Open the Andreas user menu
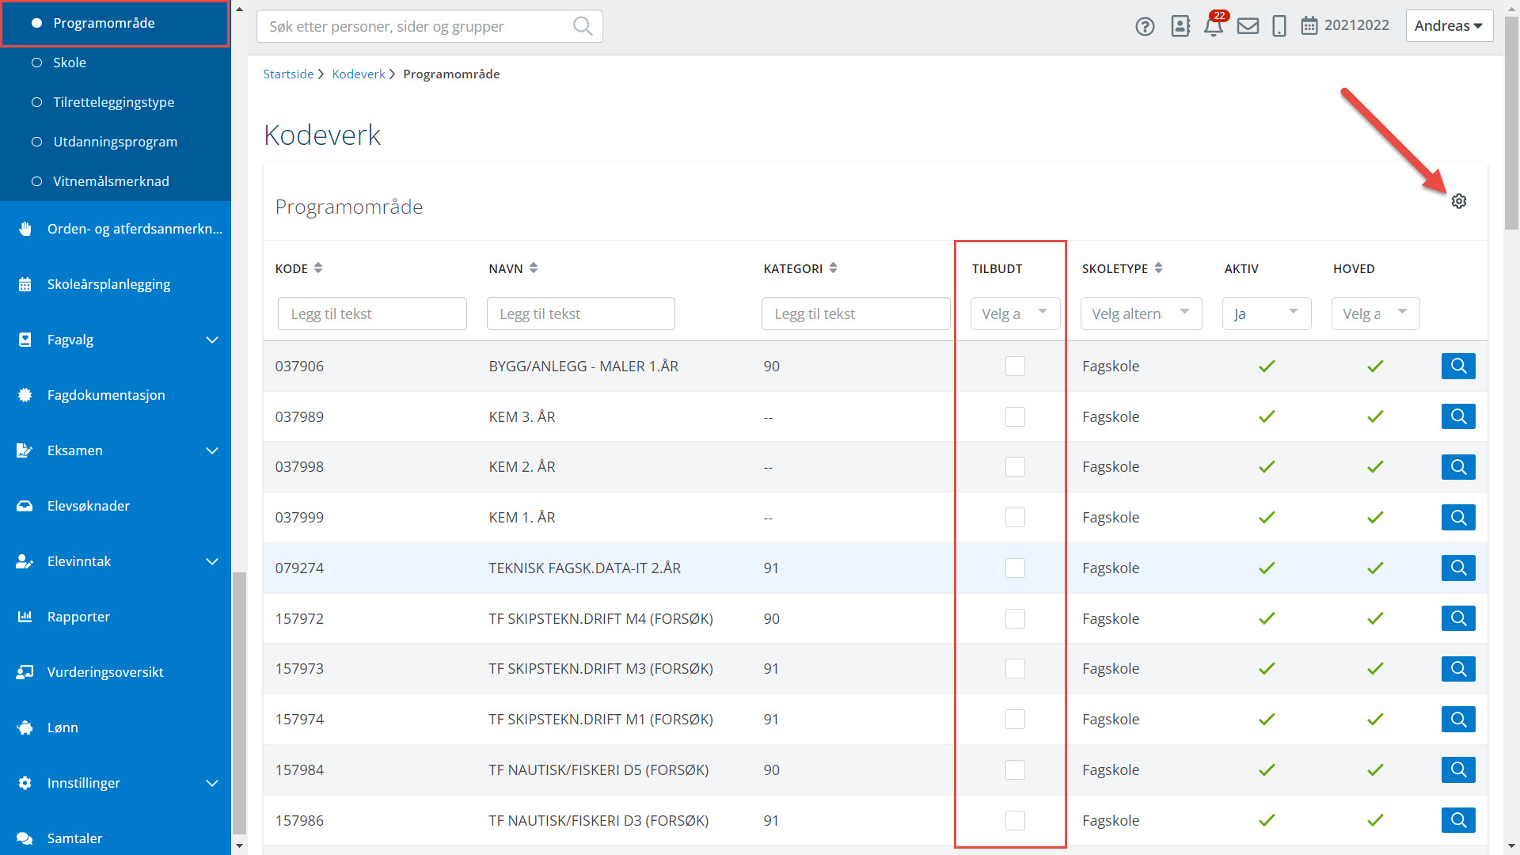This screenshot has height=855, width=1520. (1449, 26)
